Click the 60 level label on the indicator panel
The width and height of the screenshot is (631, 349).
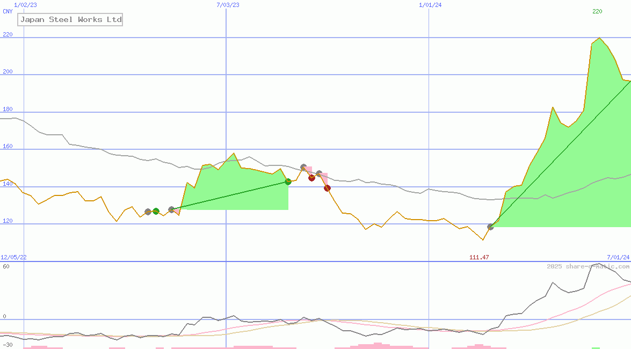[5, 266]
